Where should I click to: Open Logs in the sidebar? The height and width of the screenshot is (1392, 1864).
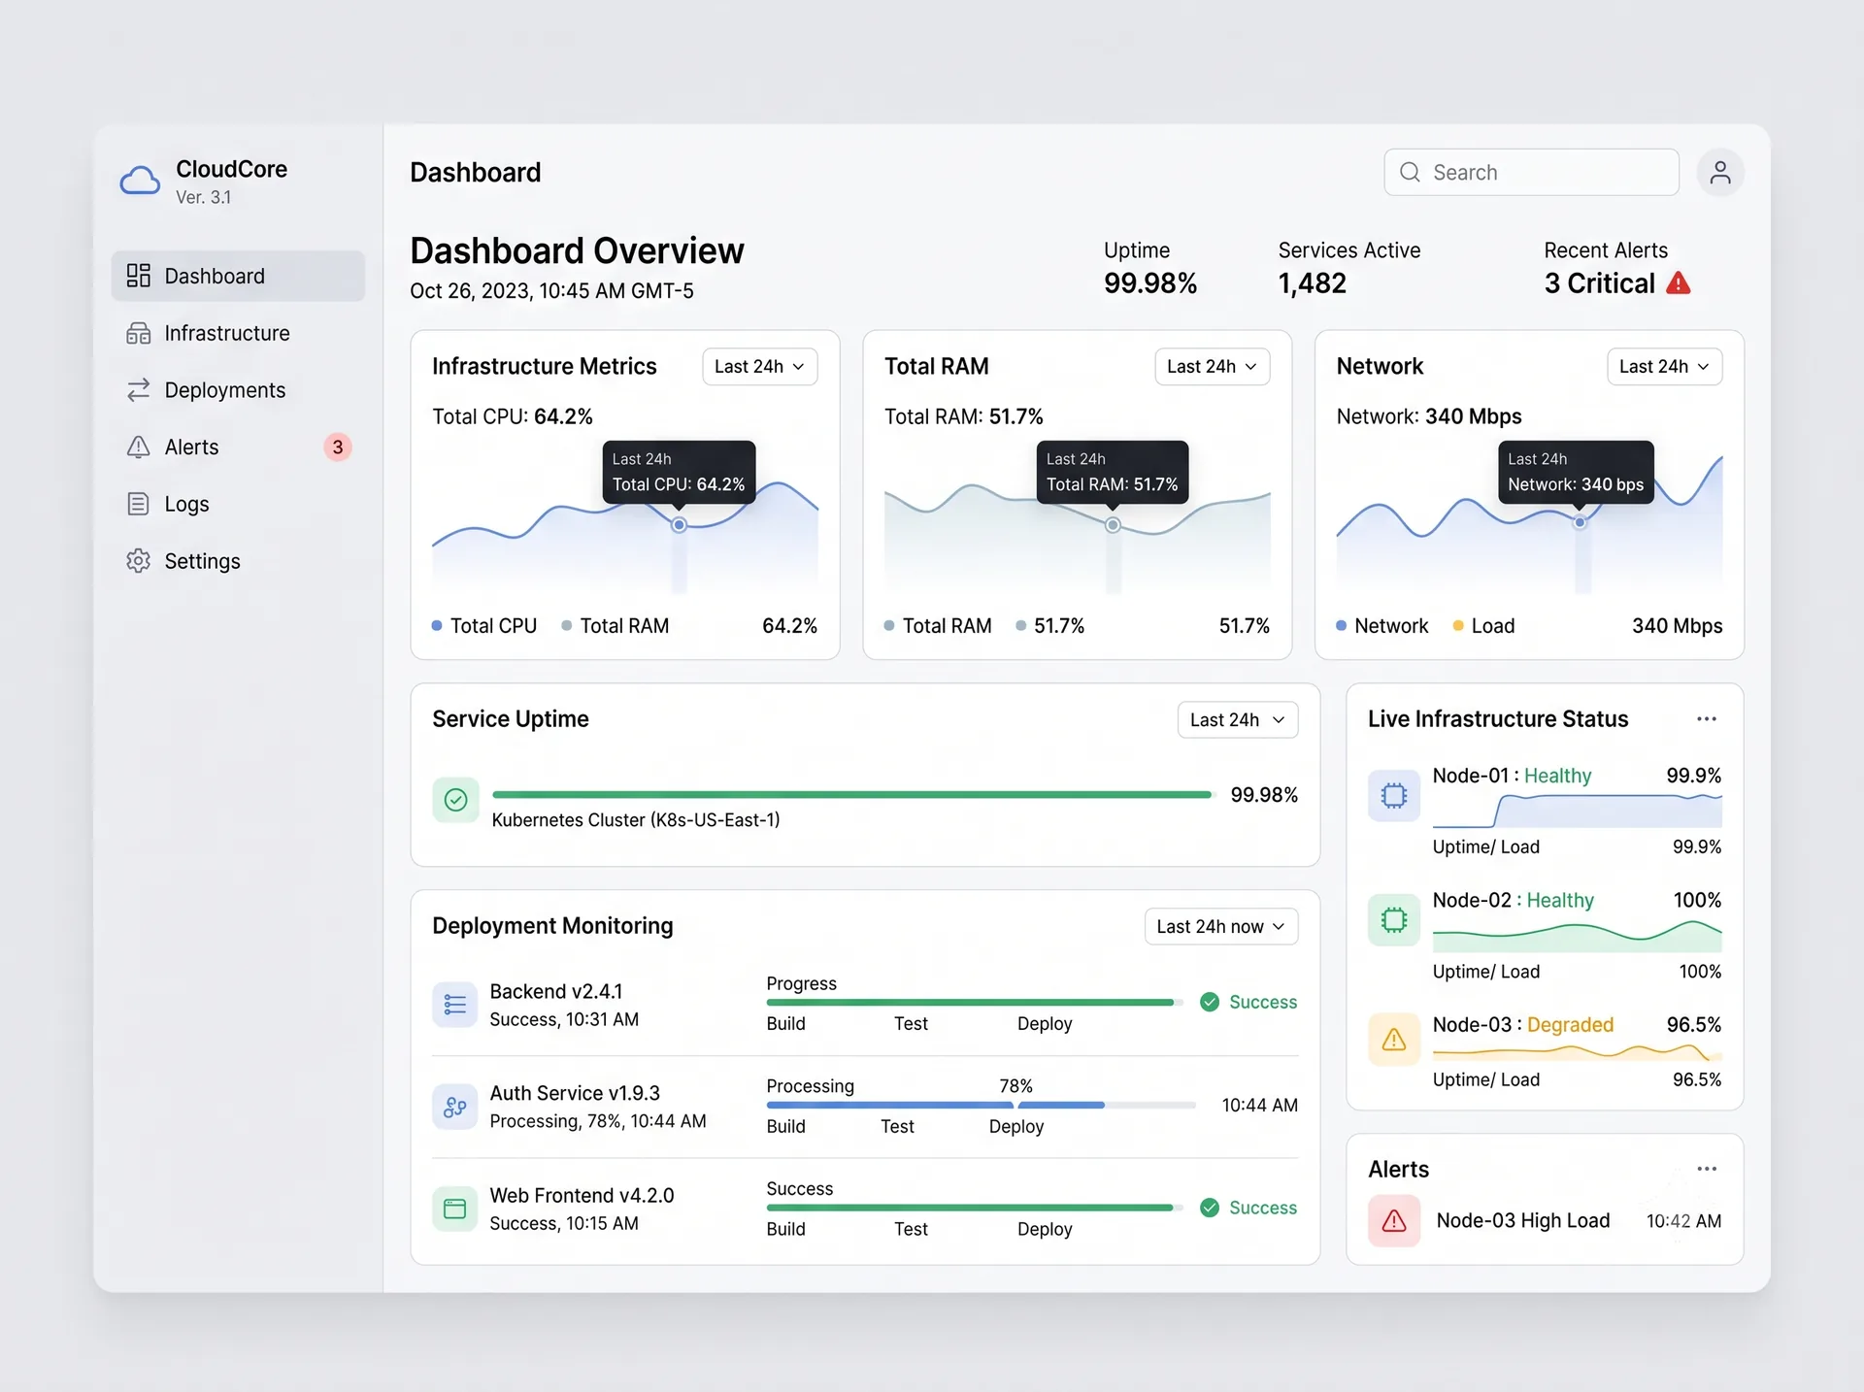238,505
